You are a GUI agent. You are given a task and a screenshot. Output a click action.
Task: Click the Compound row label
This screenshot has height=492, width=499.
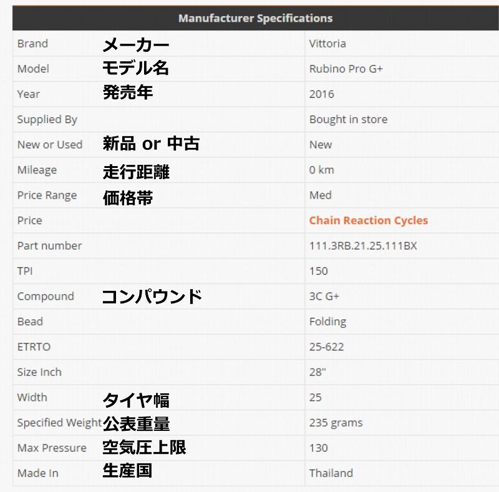tap(46, 297)
